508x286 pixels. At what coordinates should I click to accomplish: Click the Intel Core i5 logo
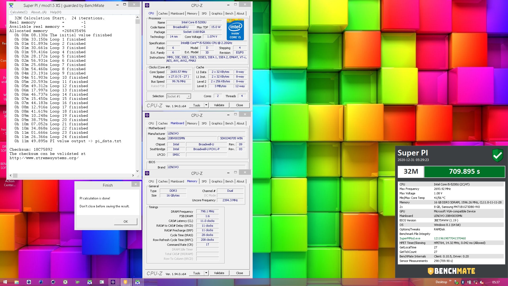click(235, 29)
